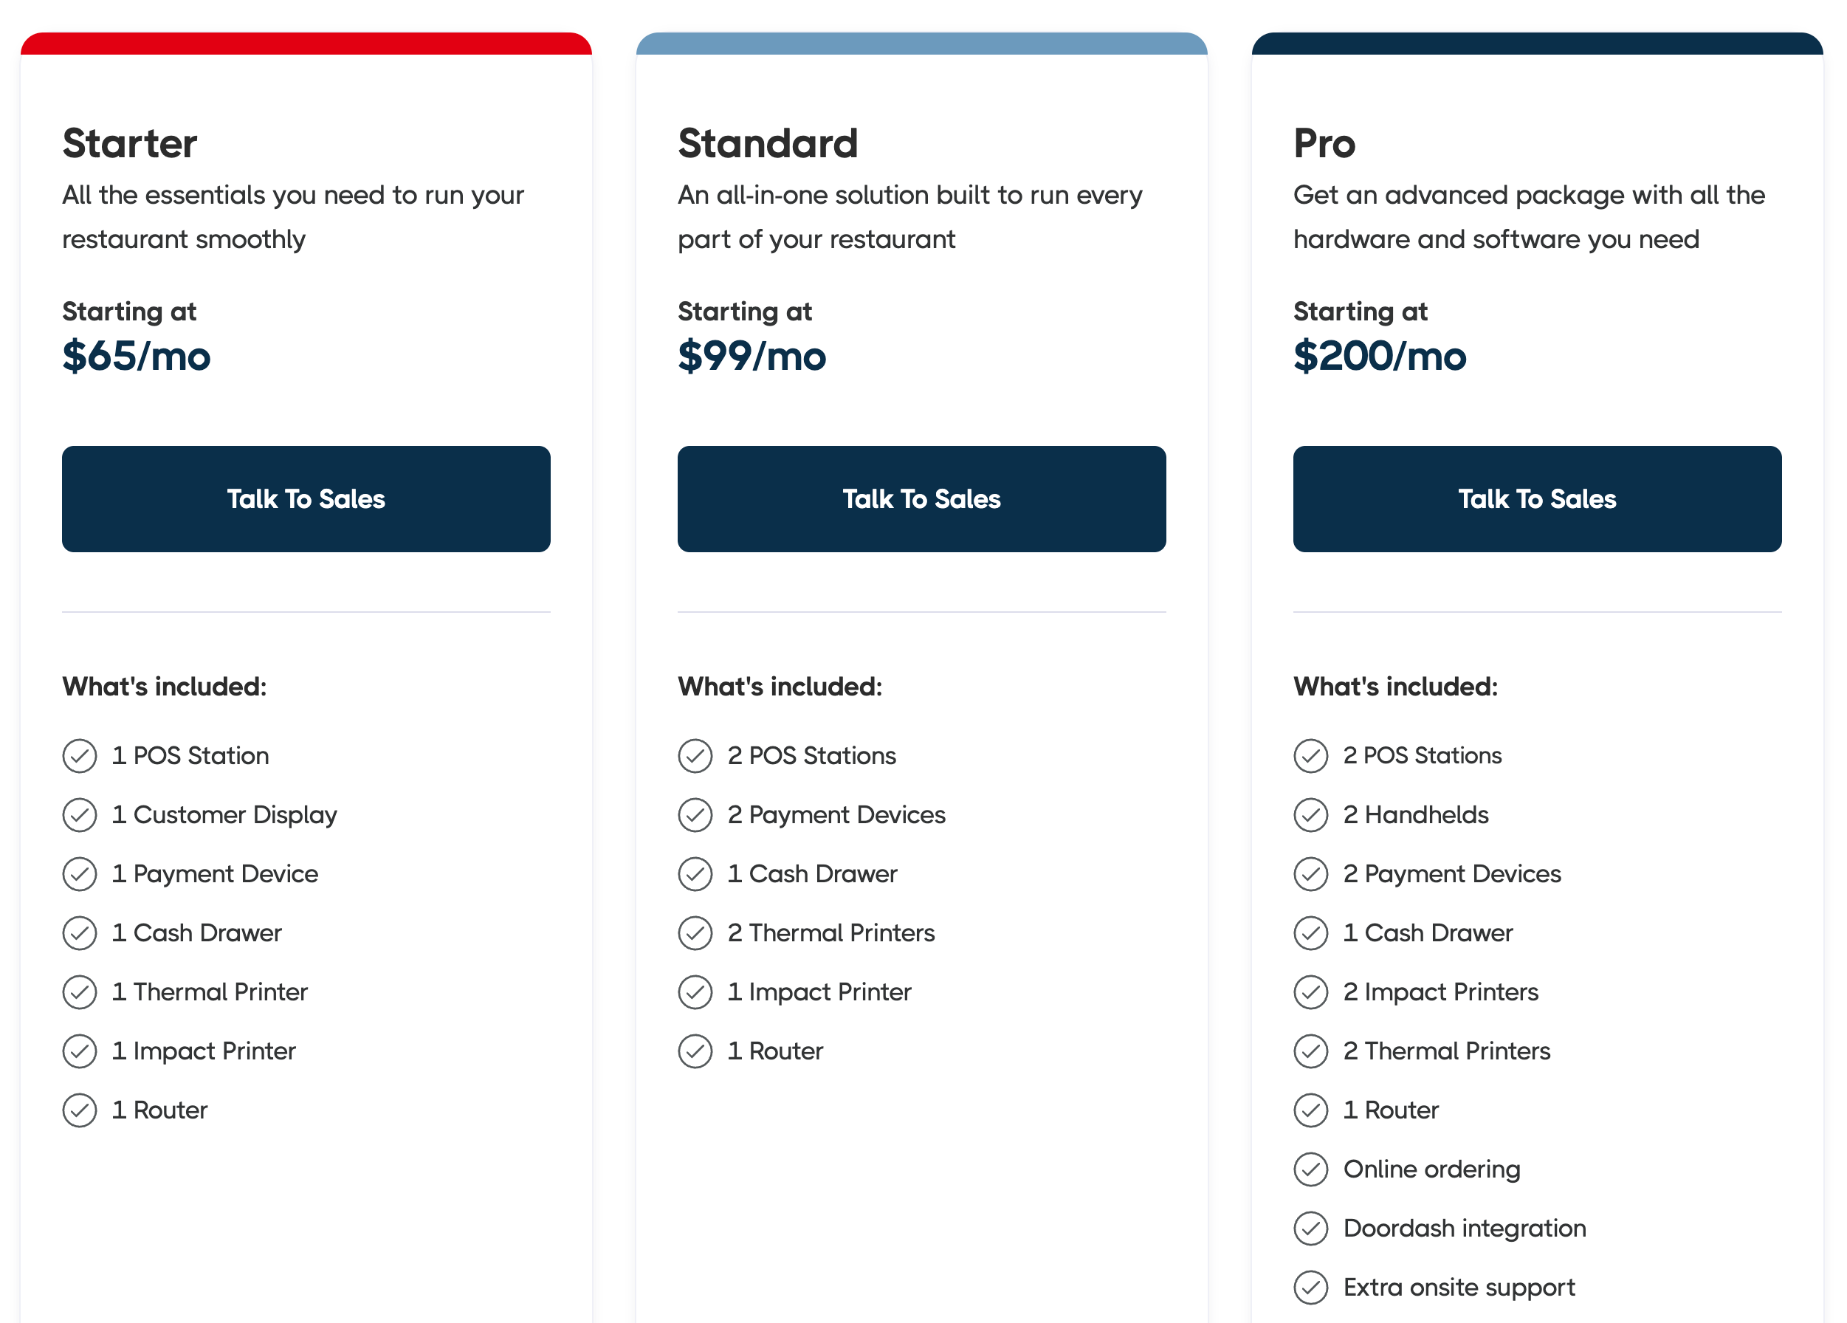
Task: Click checkmark icon beside 1 Customer Display
Action: pos(80,814)
